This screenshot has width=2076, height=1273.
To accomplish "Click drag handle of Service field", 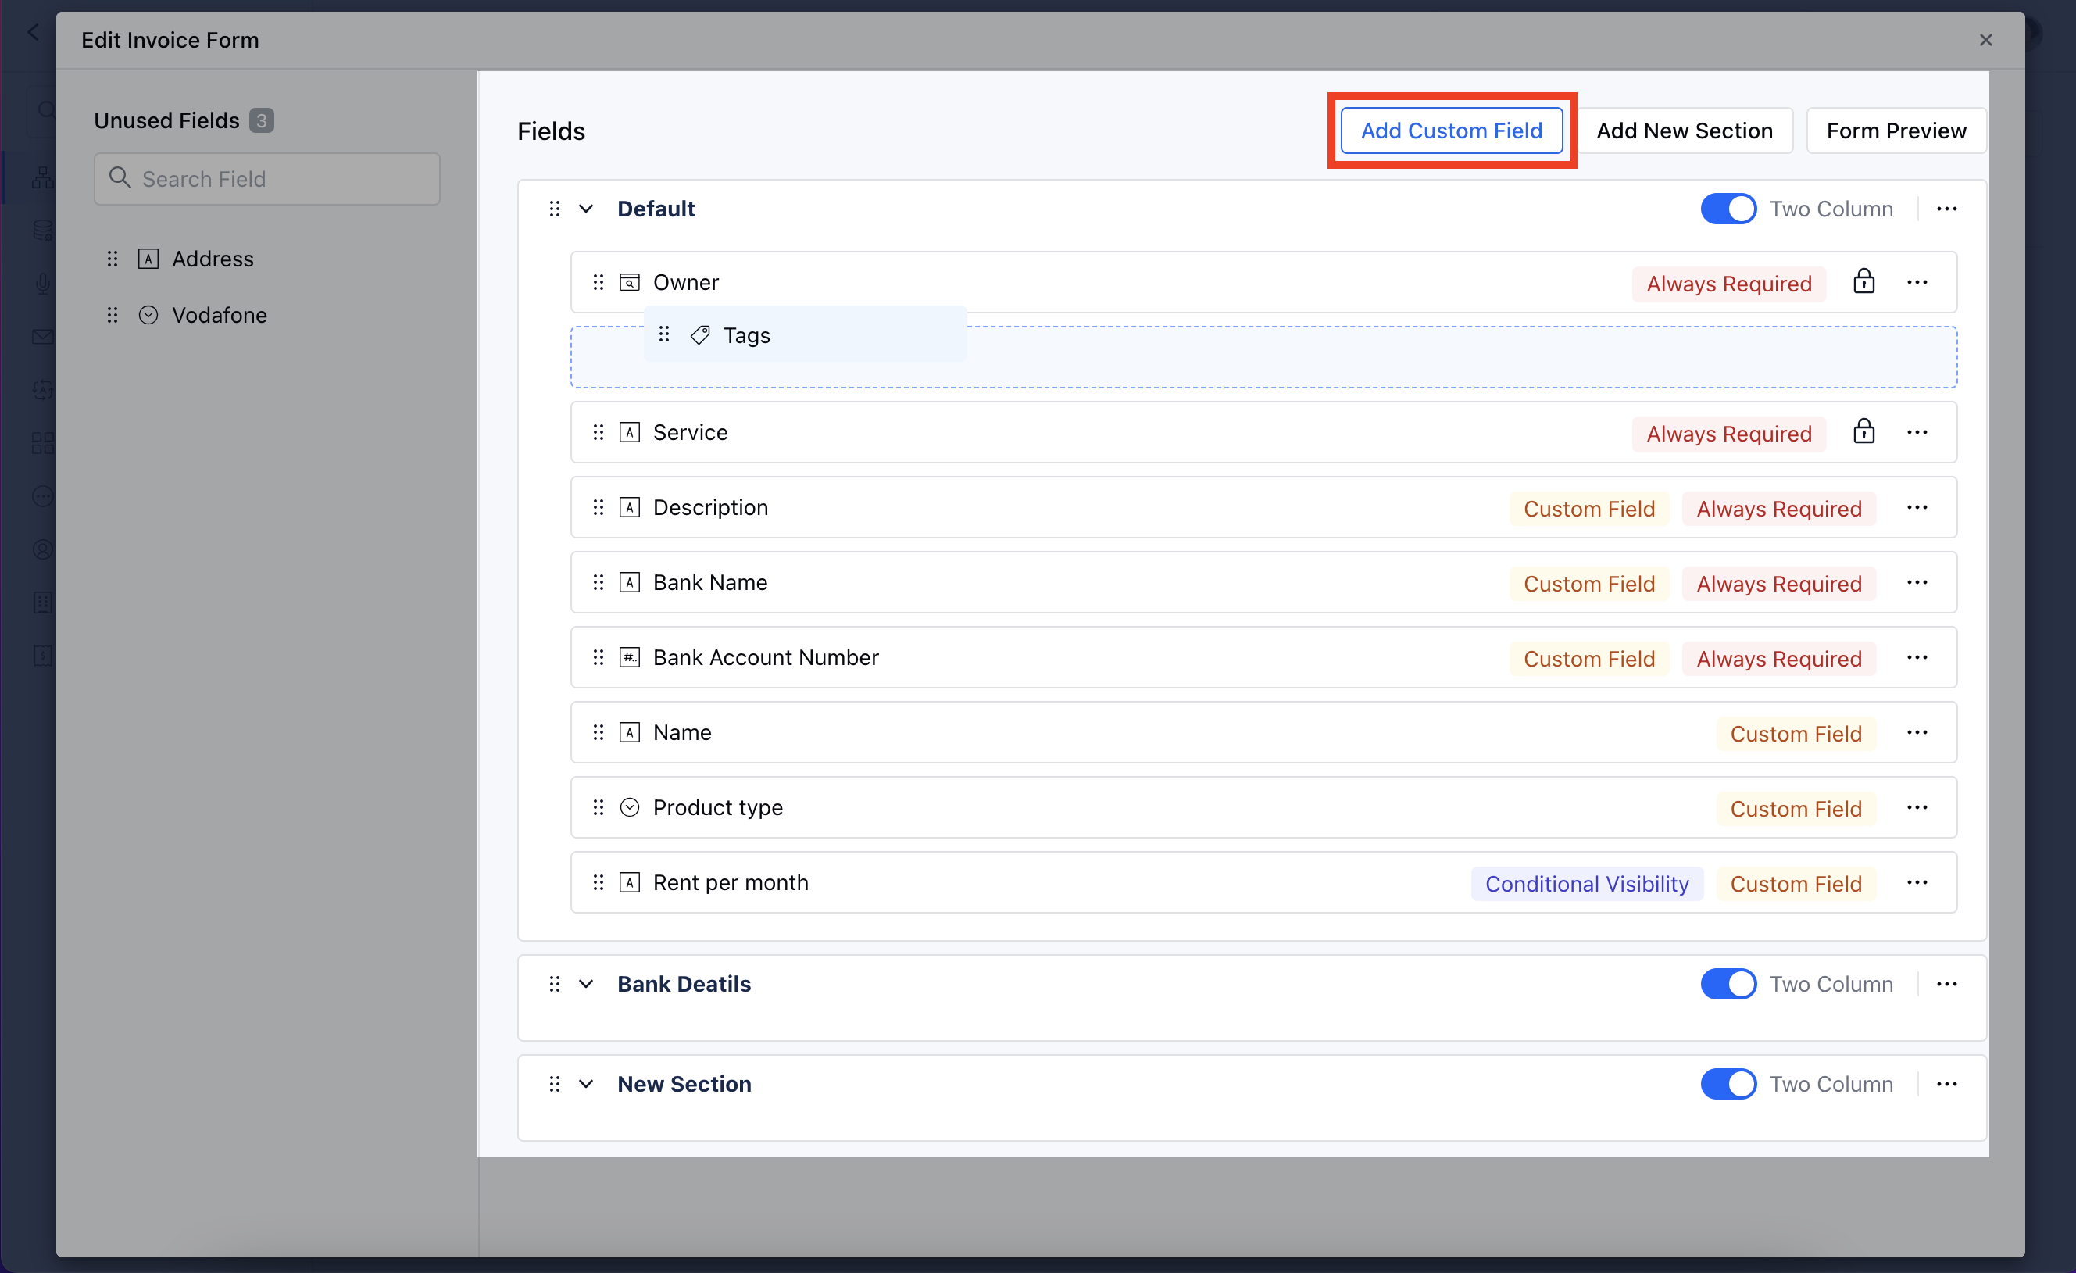I will (x=599, y=432).
